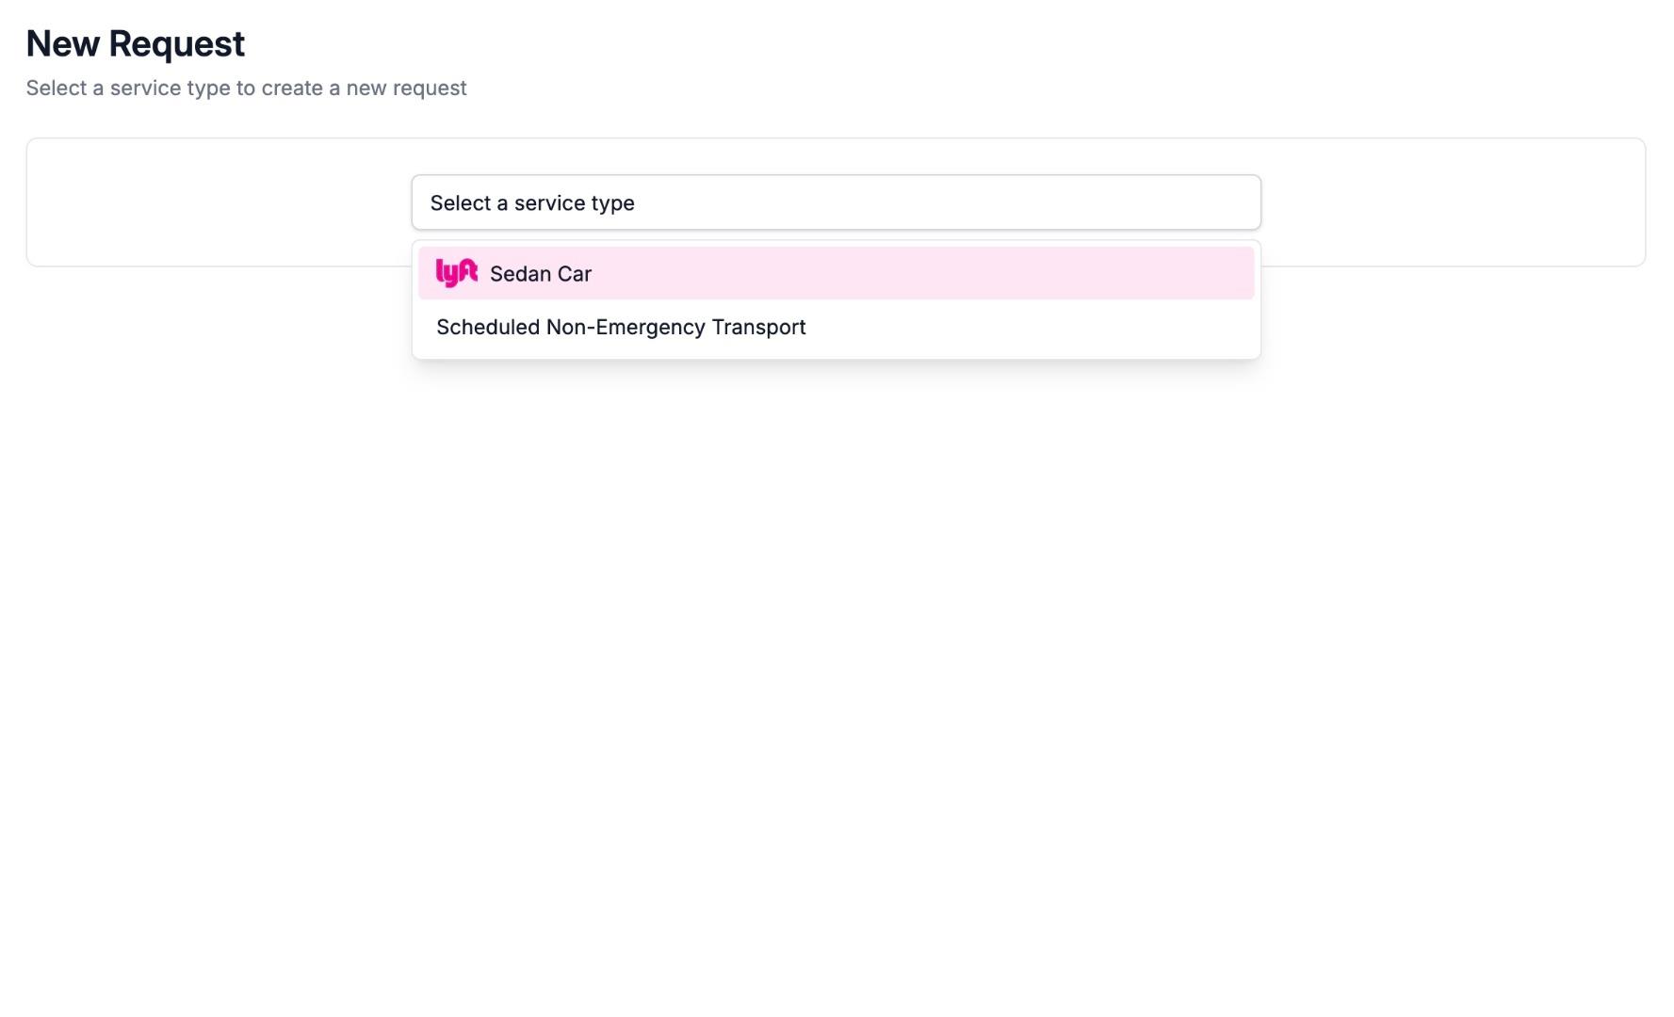The image size is (1674, 1017).
Task: Click the "New Request" page heading
Action: [x=135, y=43]
